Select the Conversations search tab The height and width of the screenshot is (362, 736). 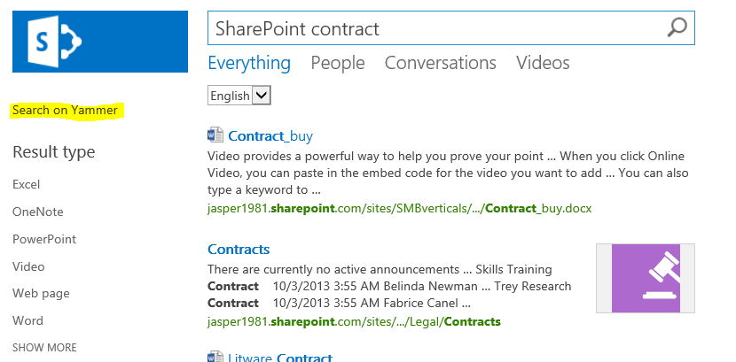click(440, 63)
